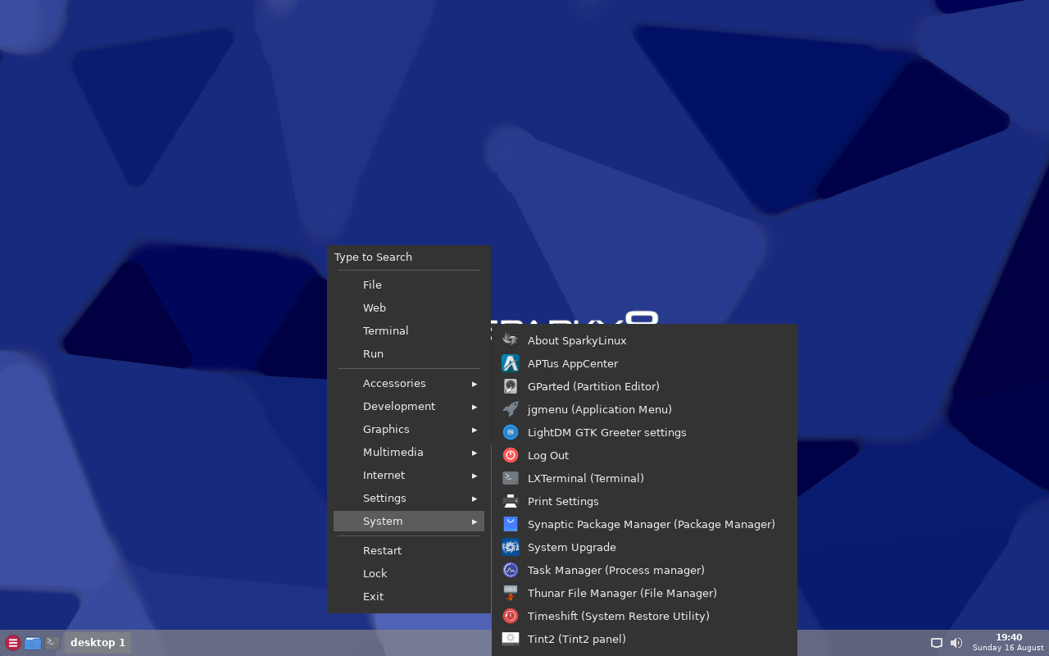1049x656 pixels.
Task: Click the Timeshift restore icon
Action: point(511,616)
